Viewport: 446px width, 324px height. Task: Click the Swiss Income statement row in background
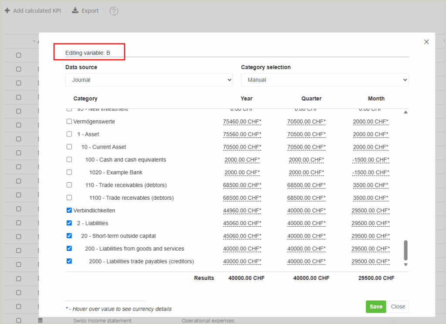click(x=102, y=321)
